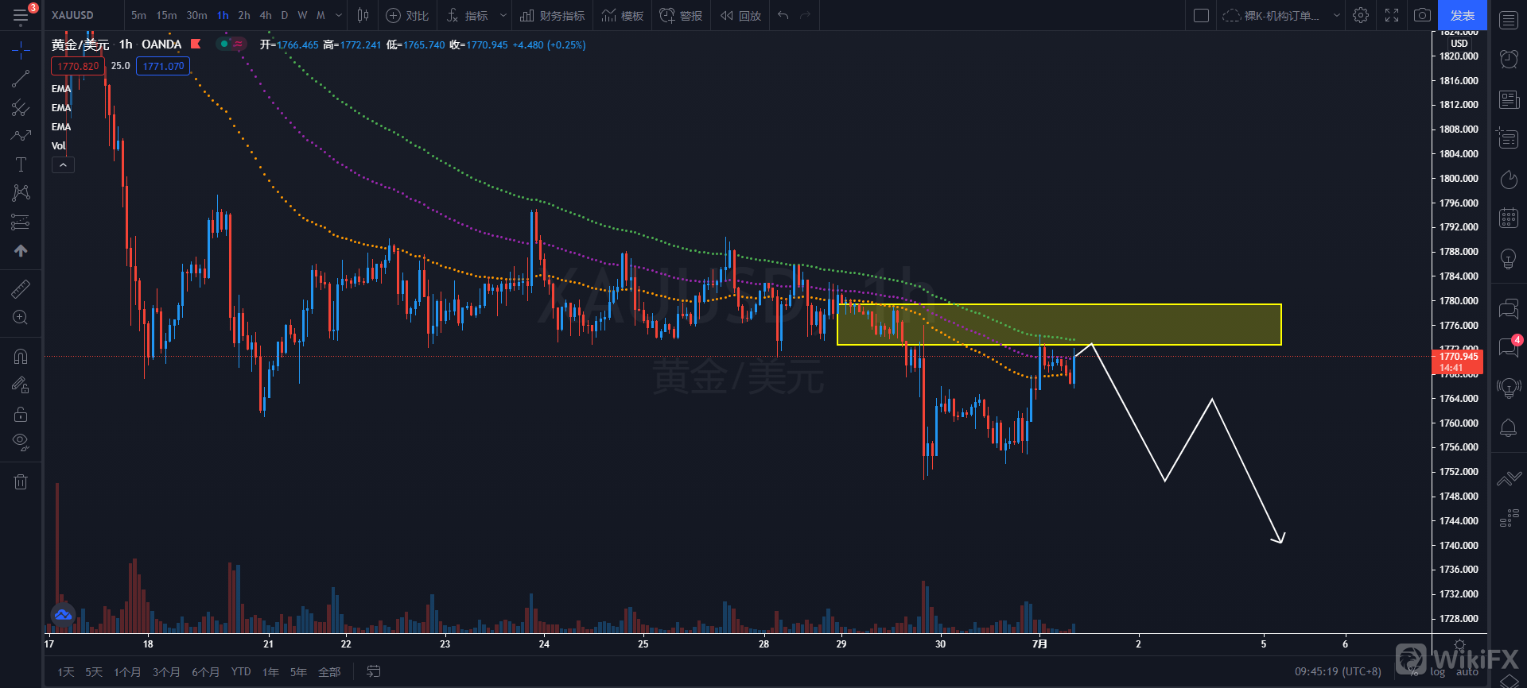
Task: Hide all drawings using eye icon
Action: click(x=21, y=442)
